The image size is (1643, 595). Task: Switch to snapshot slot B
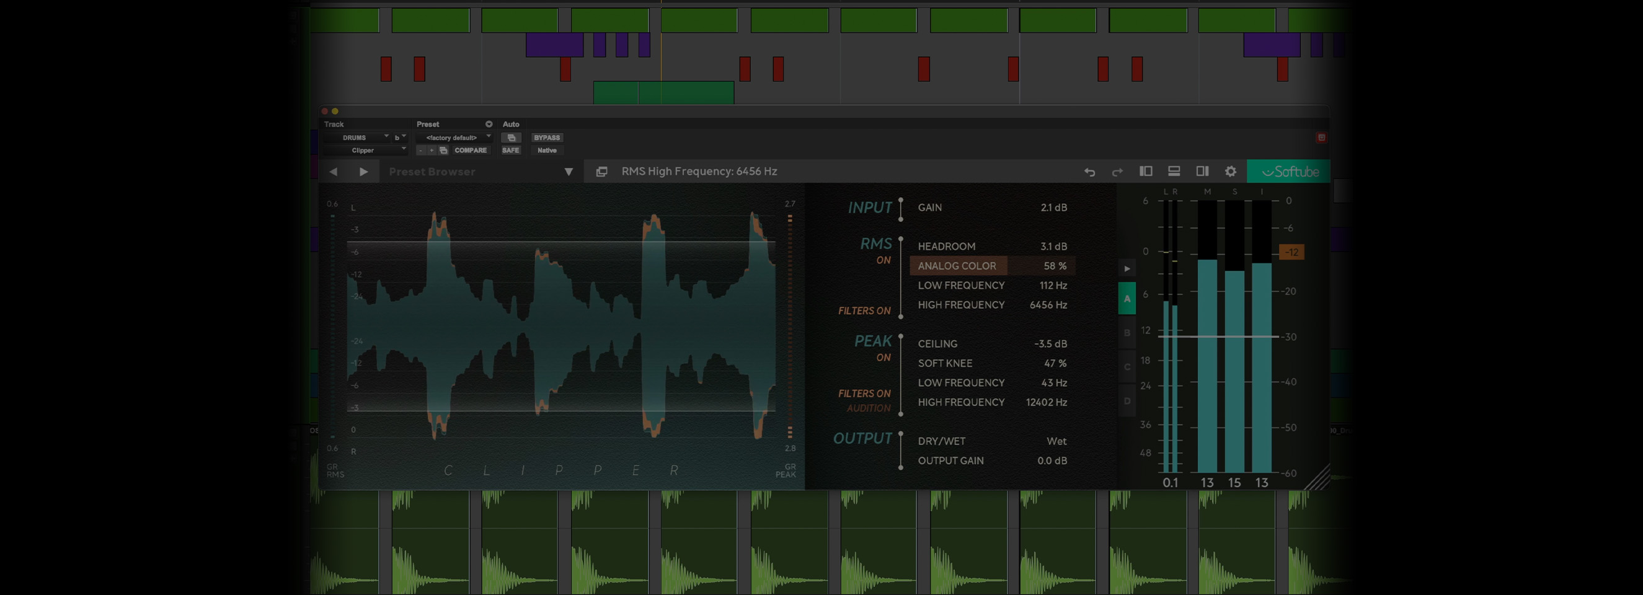[1127, 333]
